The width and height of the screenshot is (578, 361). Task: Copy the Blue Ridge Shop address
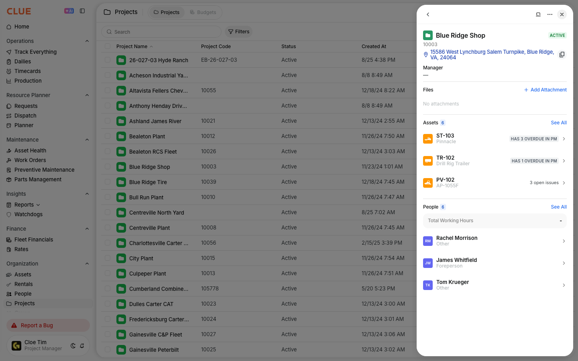pyautogui.click(x=562, y=55)
